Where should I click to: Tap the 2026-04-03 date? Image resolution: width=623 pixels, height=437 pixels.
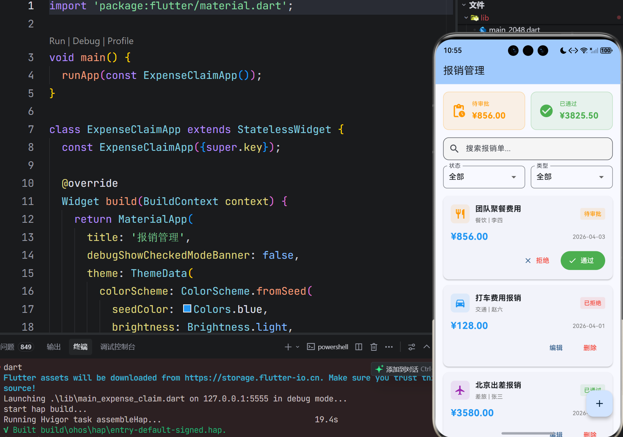589,237
